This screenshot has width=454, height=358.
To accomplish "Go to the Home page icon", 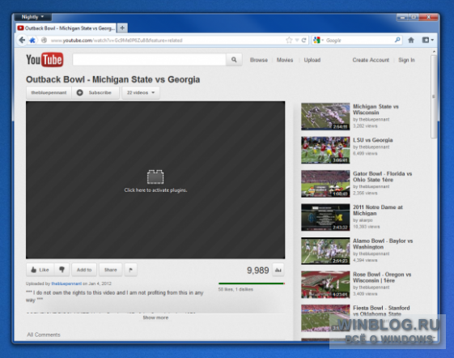I will click(411, 40).
